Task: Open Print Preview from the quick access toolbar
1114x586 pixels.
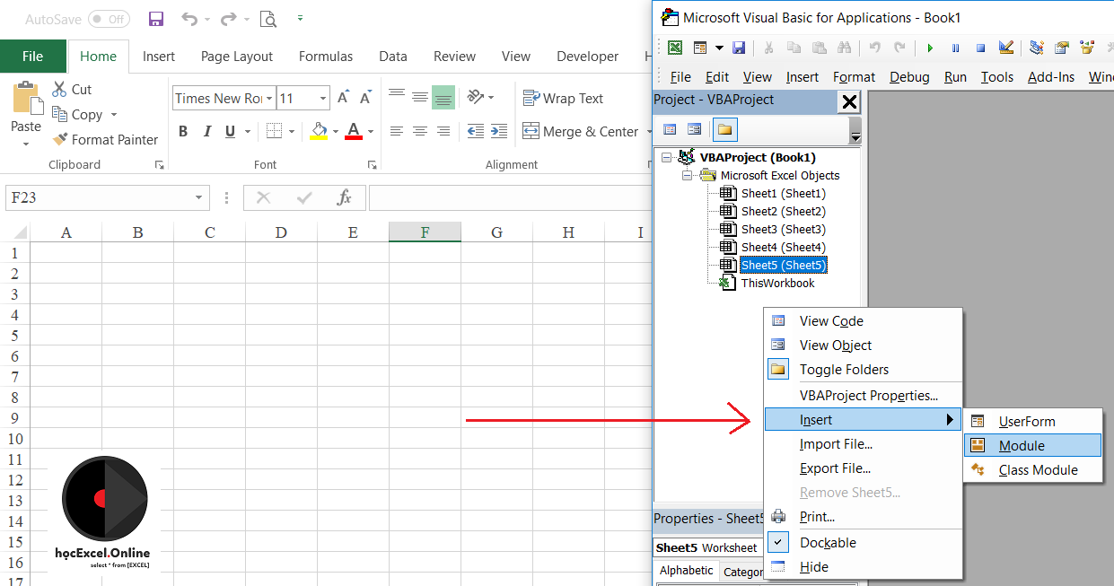Action: pos(268,19)
